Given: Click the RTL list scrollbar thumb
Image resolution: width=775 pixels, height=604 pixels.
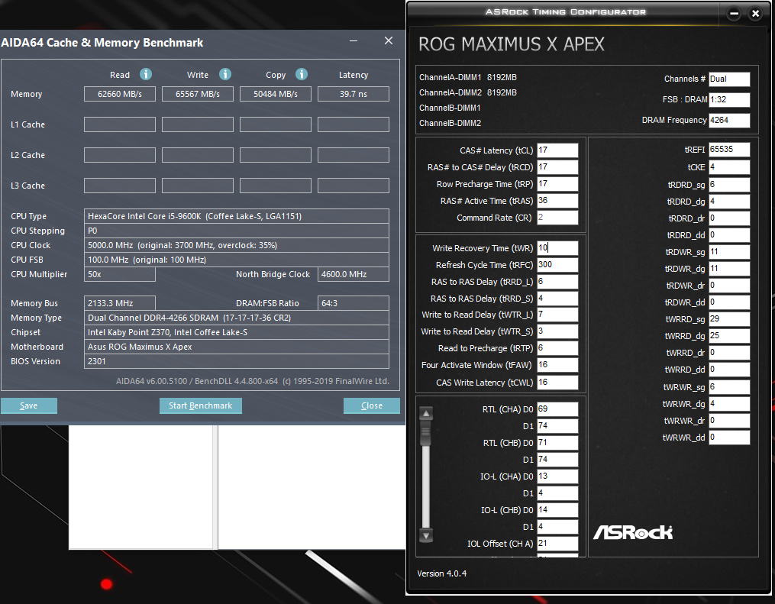Looking at the screenshot, I should 425,434.
